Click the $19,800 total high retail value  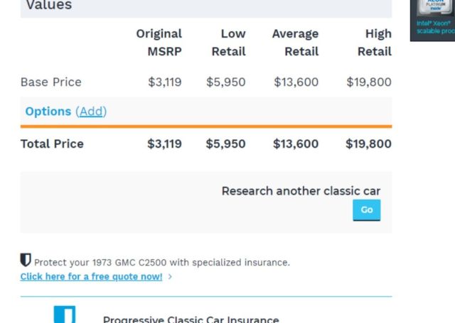(368, 144)
